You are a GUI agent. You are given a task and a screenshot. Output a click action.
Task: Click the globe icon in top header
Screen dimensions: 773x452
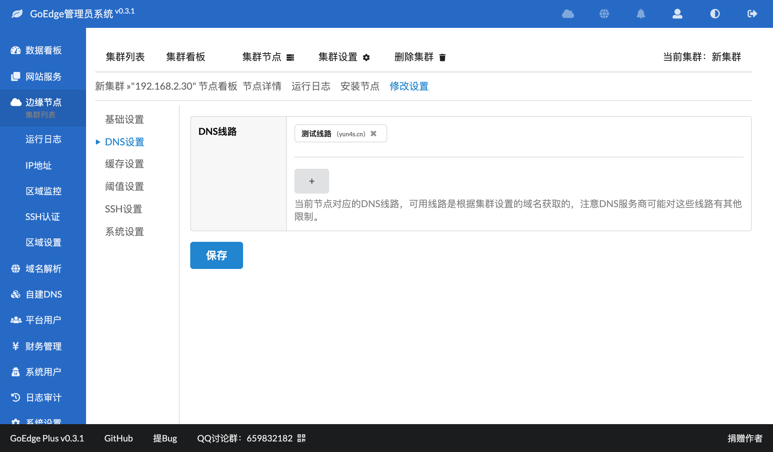604,14
